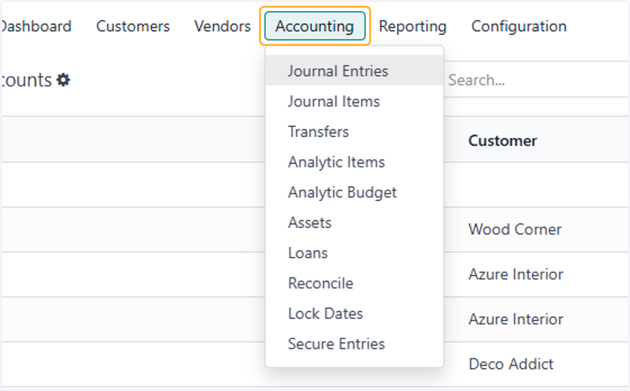Focus the Search input field
The width and height of the screenshot is (630, 391).
[x=537, y=80]
